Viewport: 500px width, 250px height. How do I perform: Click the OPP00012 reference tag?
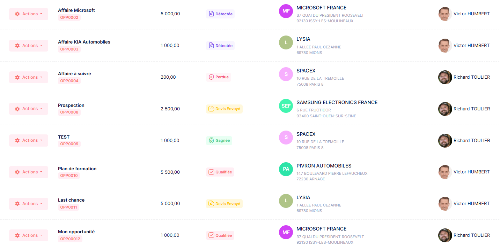pyautogui.click(x=70, y=239)
